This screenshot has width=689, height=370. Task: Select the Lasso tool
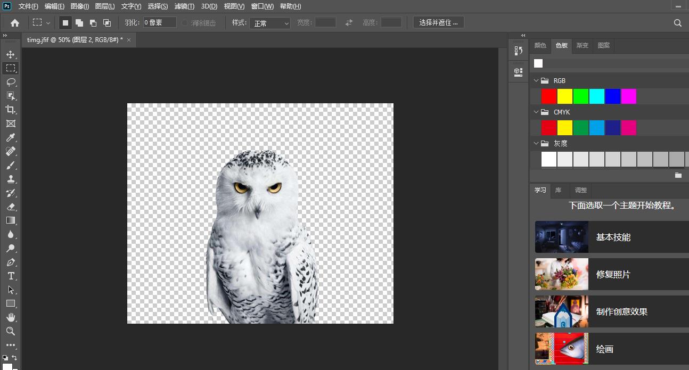[x=11, y=82]
